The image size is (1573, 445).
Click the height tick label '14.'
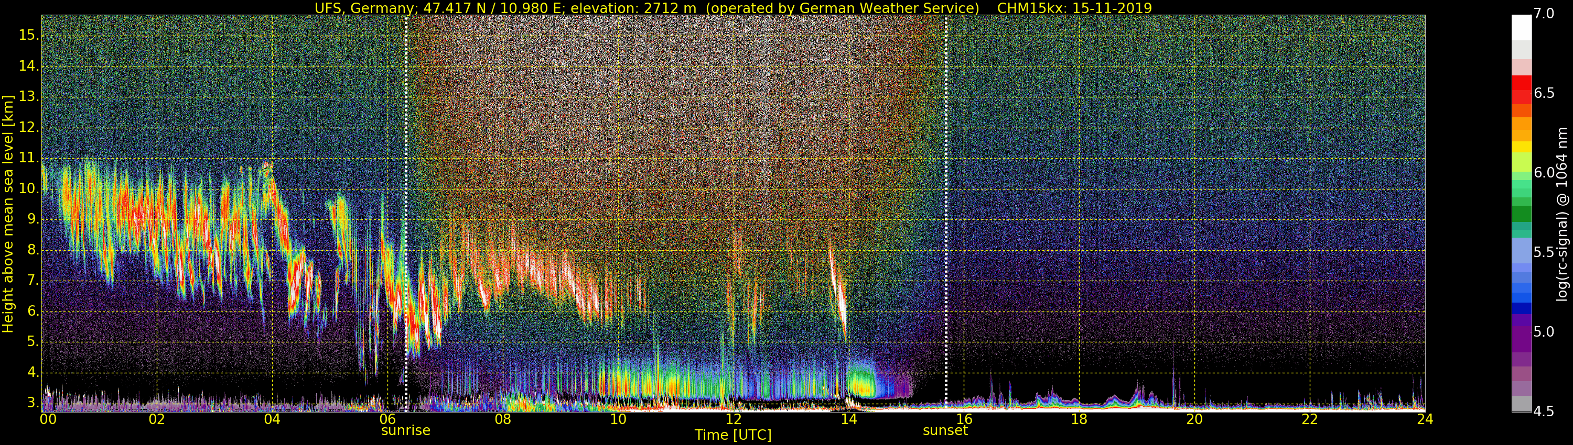coord(29,66)
